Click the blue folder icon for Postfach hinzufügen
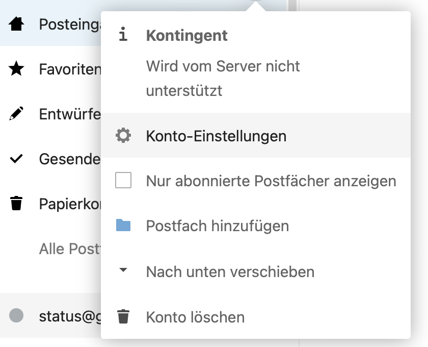The width and height of the screenshot is (428, 347). [123, 225]
